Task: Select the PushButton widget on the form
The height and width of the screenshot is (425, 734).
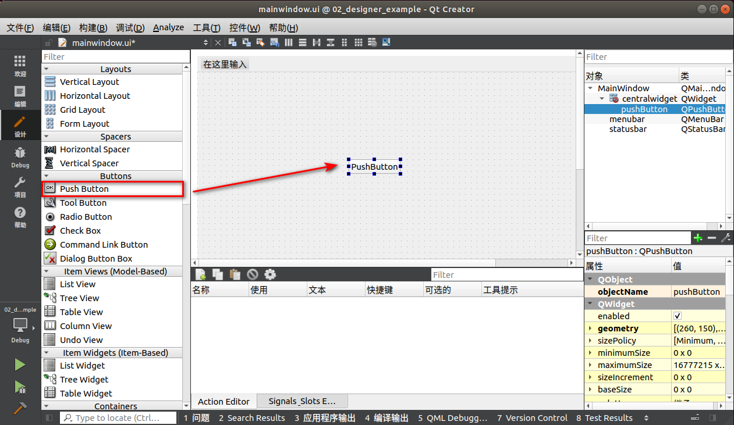Action: tap(374, 167)
